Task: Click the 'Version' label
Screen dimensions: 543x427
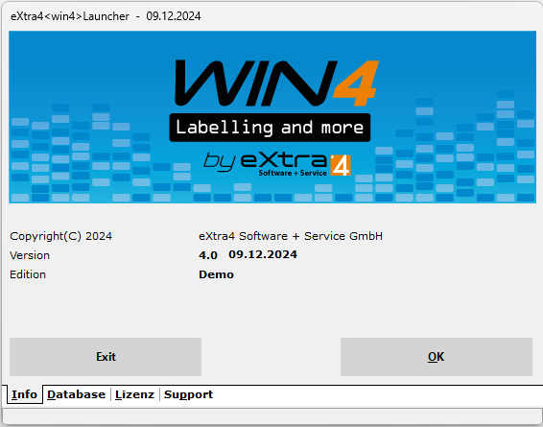Action: point(30,255)
